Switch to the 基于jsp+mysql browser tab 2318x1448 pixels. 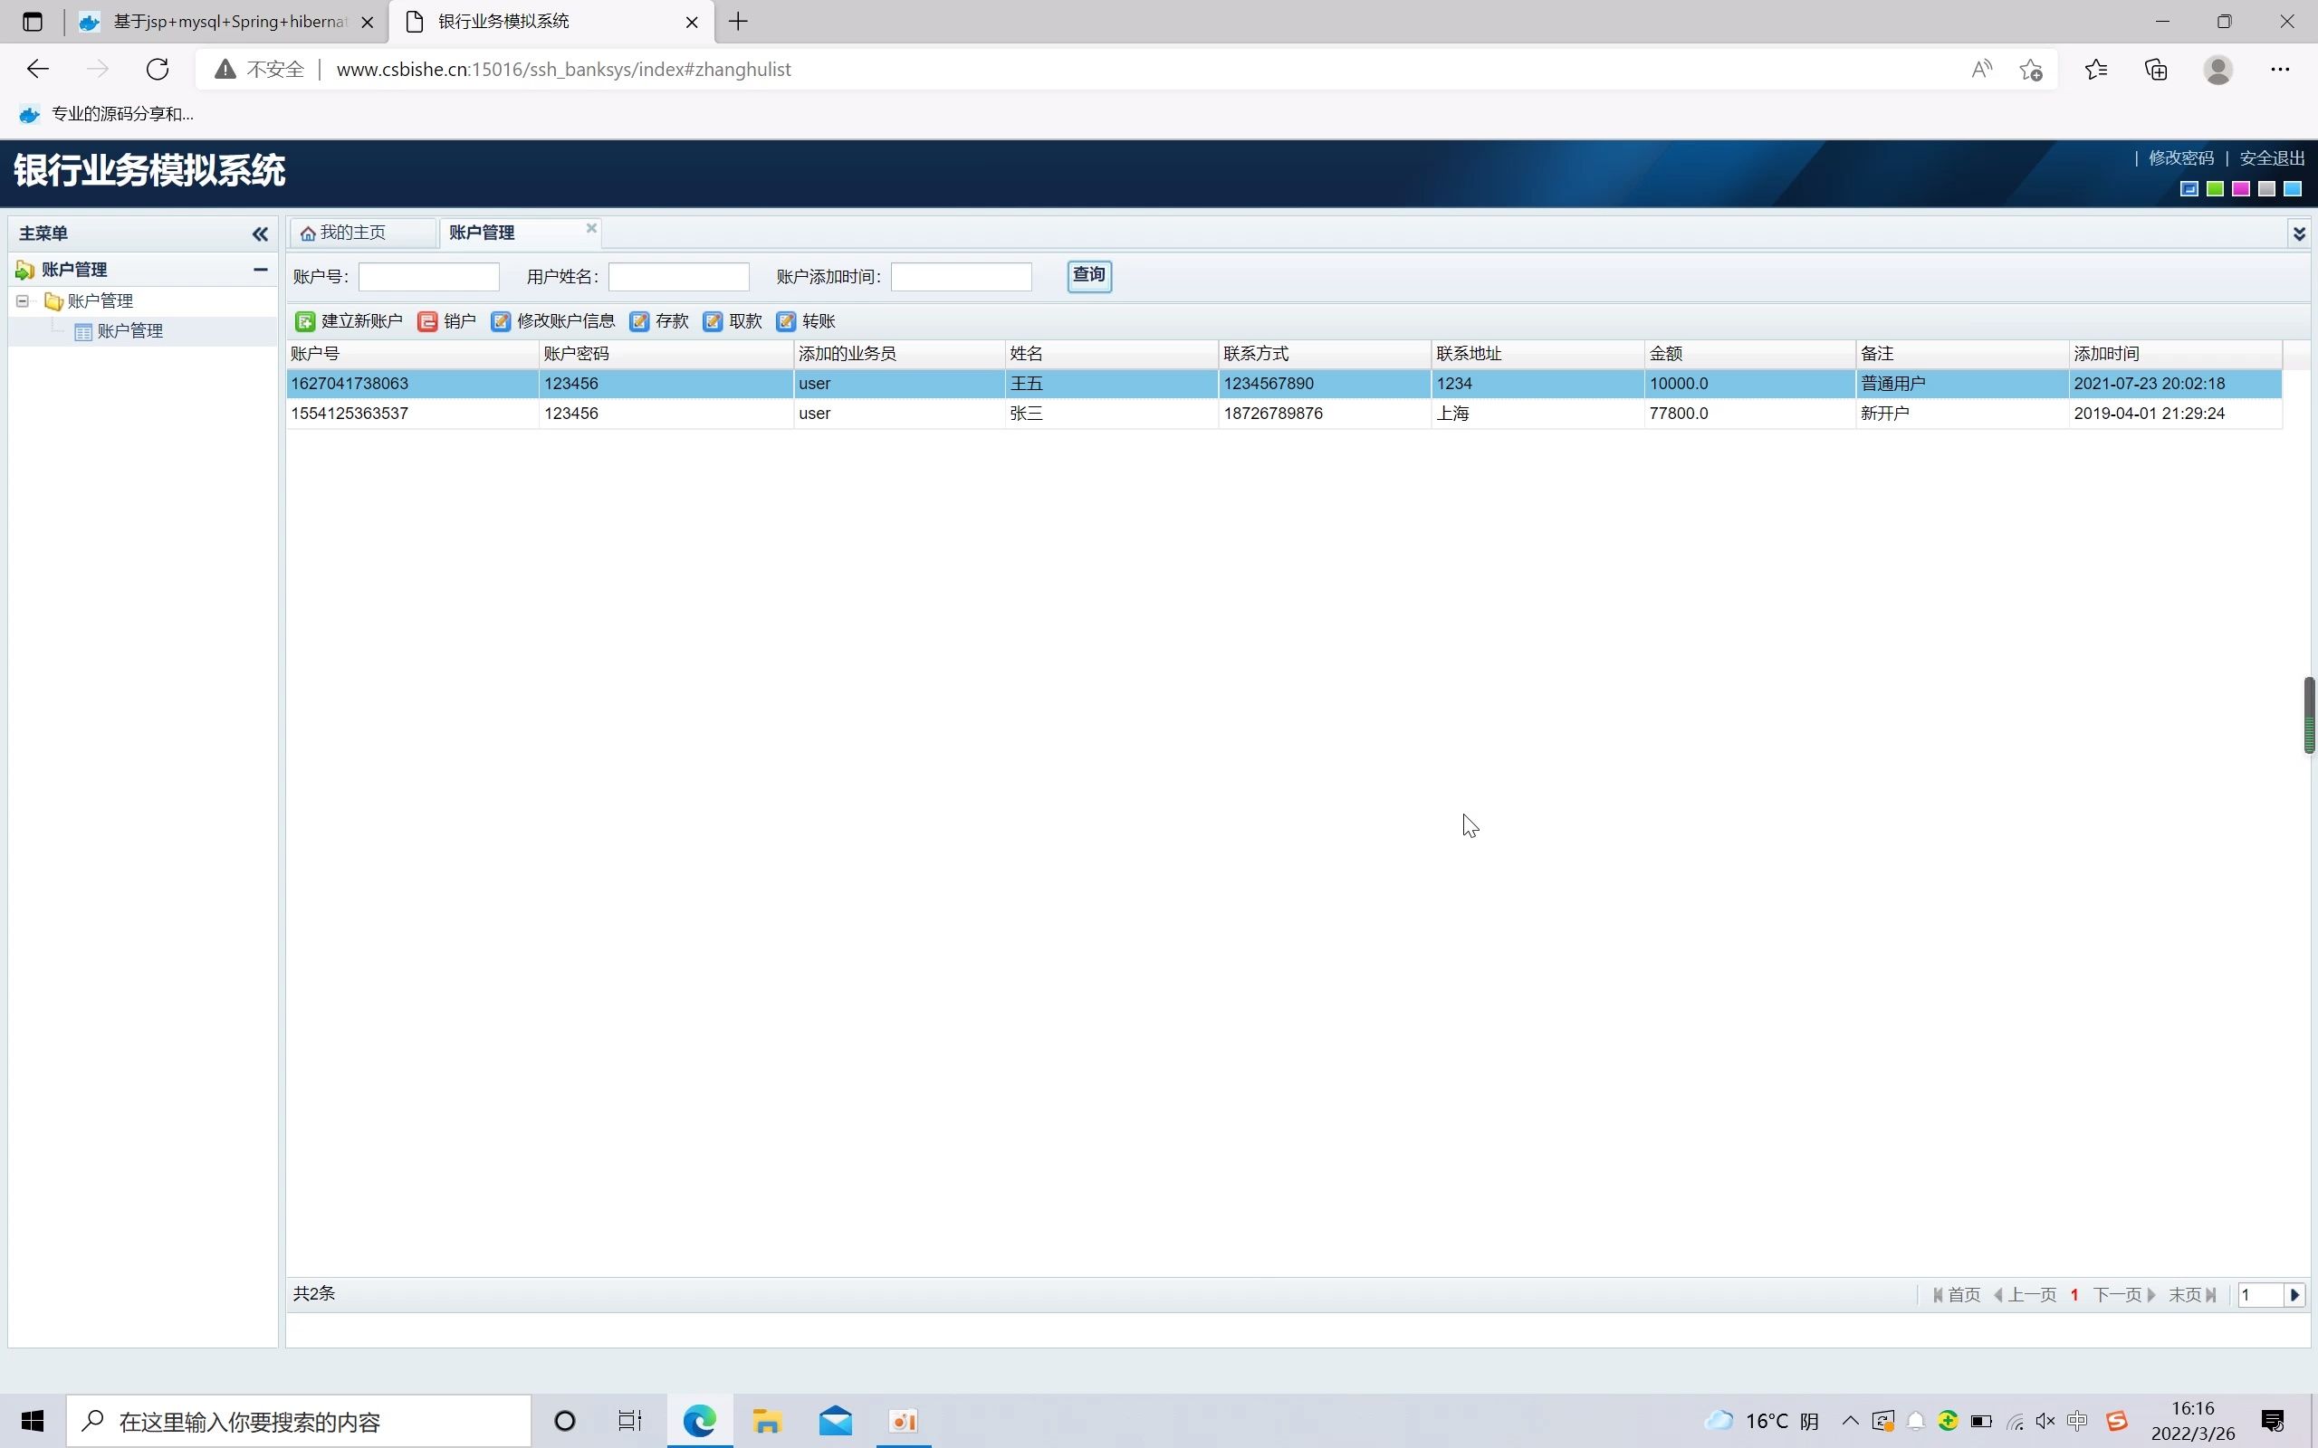[227, 21]
